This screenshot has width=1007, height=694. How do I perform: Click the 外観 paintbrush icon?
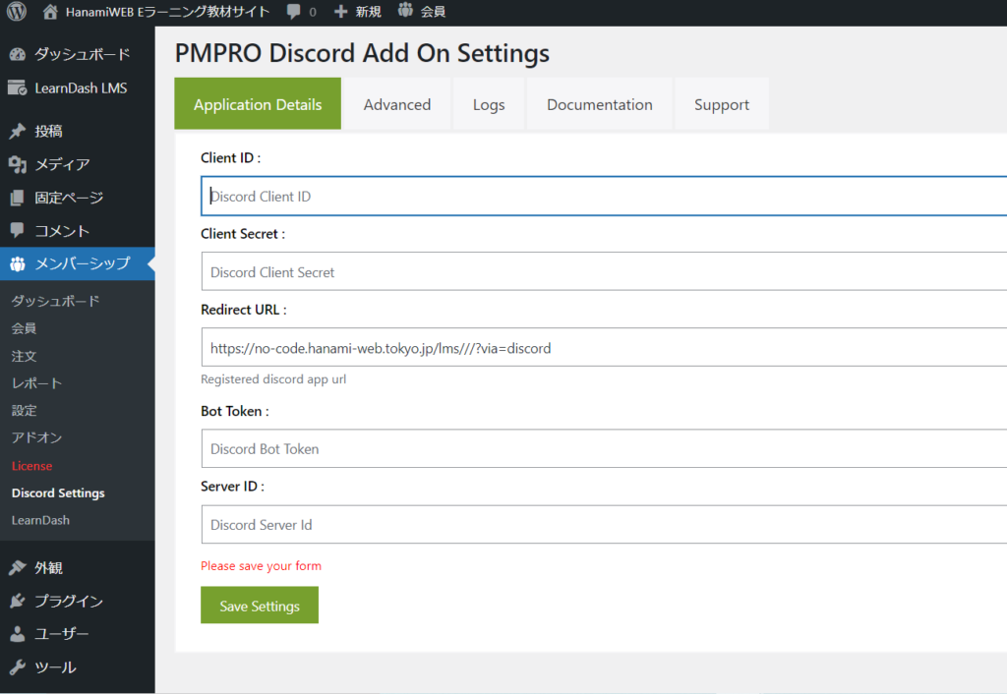[x=18, y=567]
